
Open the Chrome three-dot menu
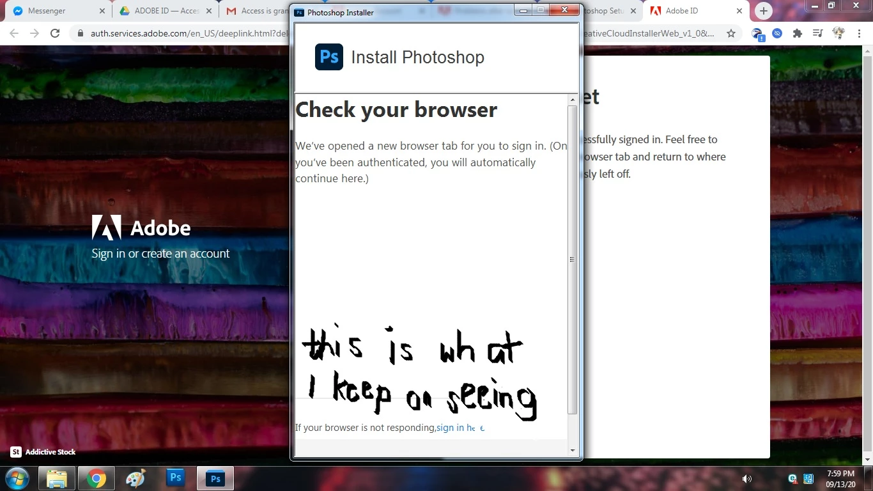858,33
